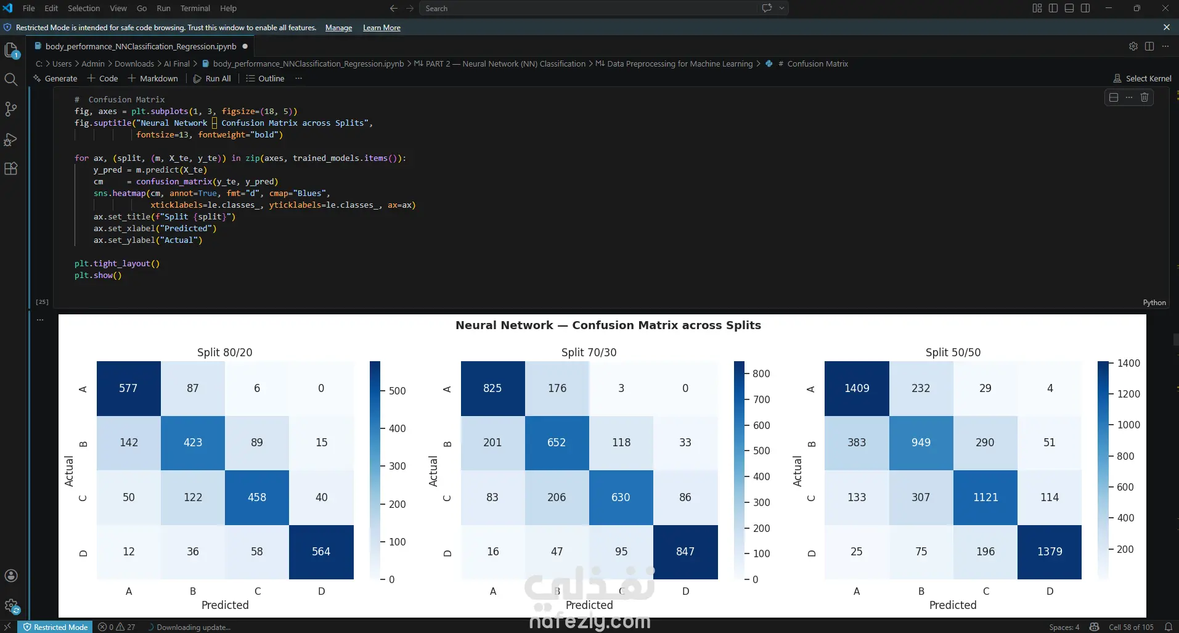The width and height of the screenshot is (1179, 633).
Task: Expand the Copilot chat dropdown arrow
Action: point(781,8)
